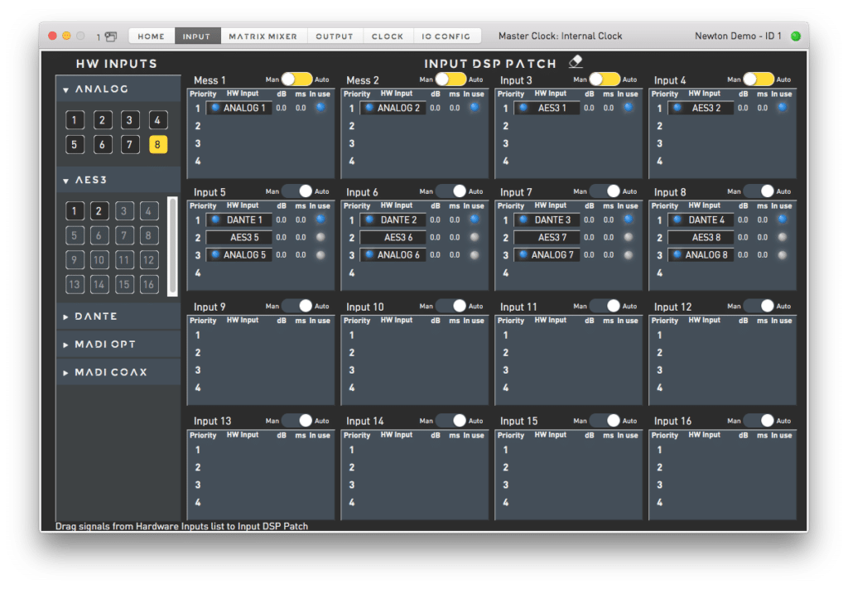Click the AES3 input list scrollbar
The image size is (848, 589).
[172, 245]
